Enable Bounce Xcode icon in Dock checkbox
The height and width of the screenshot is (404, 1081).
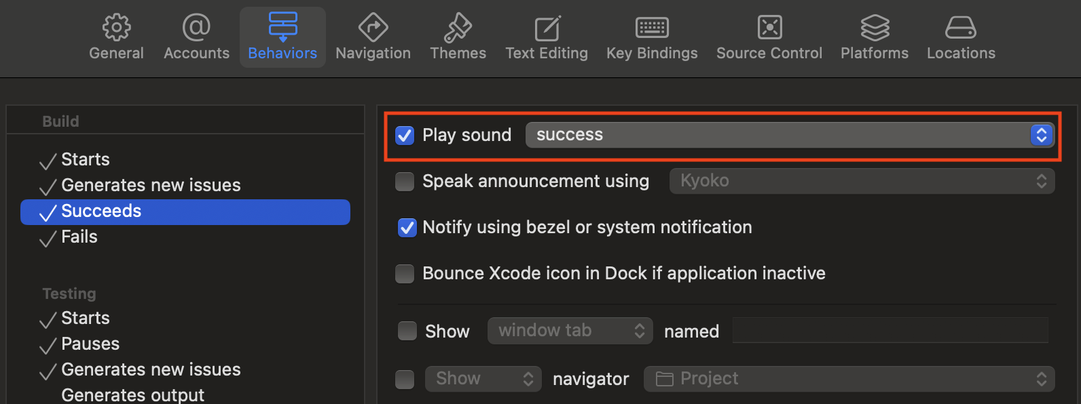tap(405, 273)
